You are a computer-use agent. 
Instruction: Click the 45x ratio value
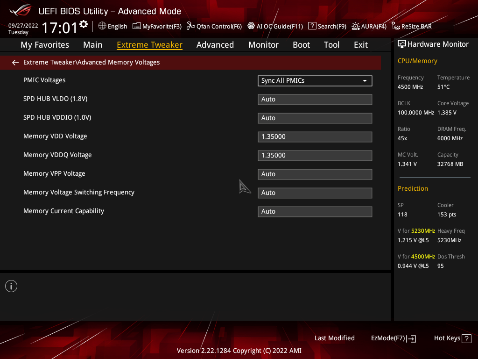(x=402, y=138)
